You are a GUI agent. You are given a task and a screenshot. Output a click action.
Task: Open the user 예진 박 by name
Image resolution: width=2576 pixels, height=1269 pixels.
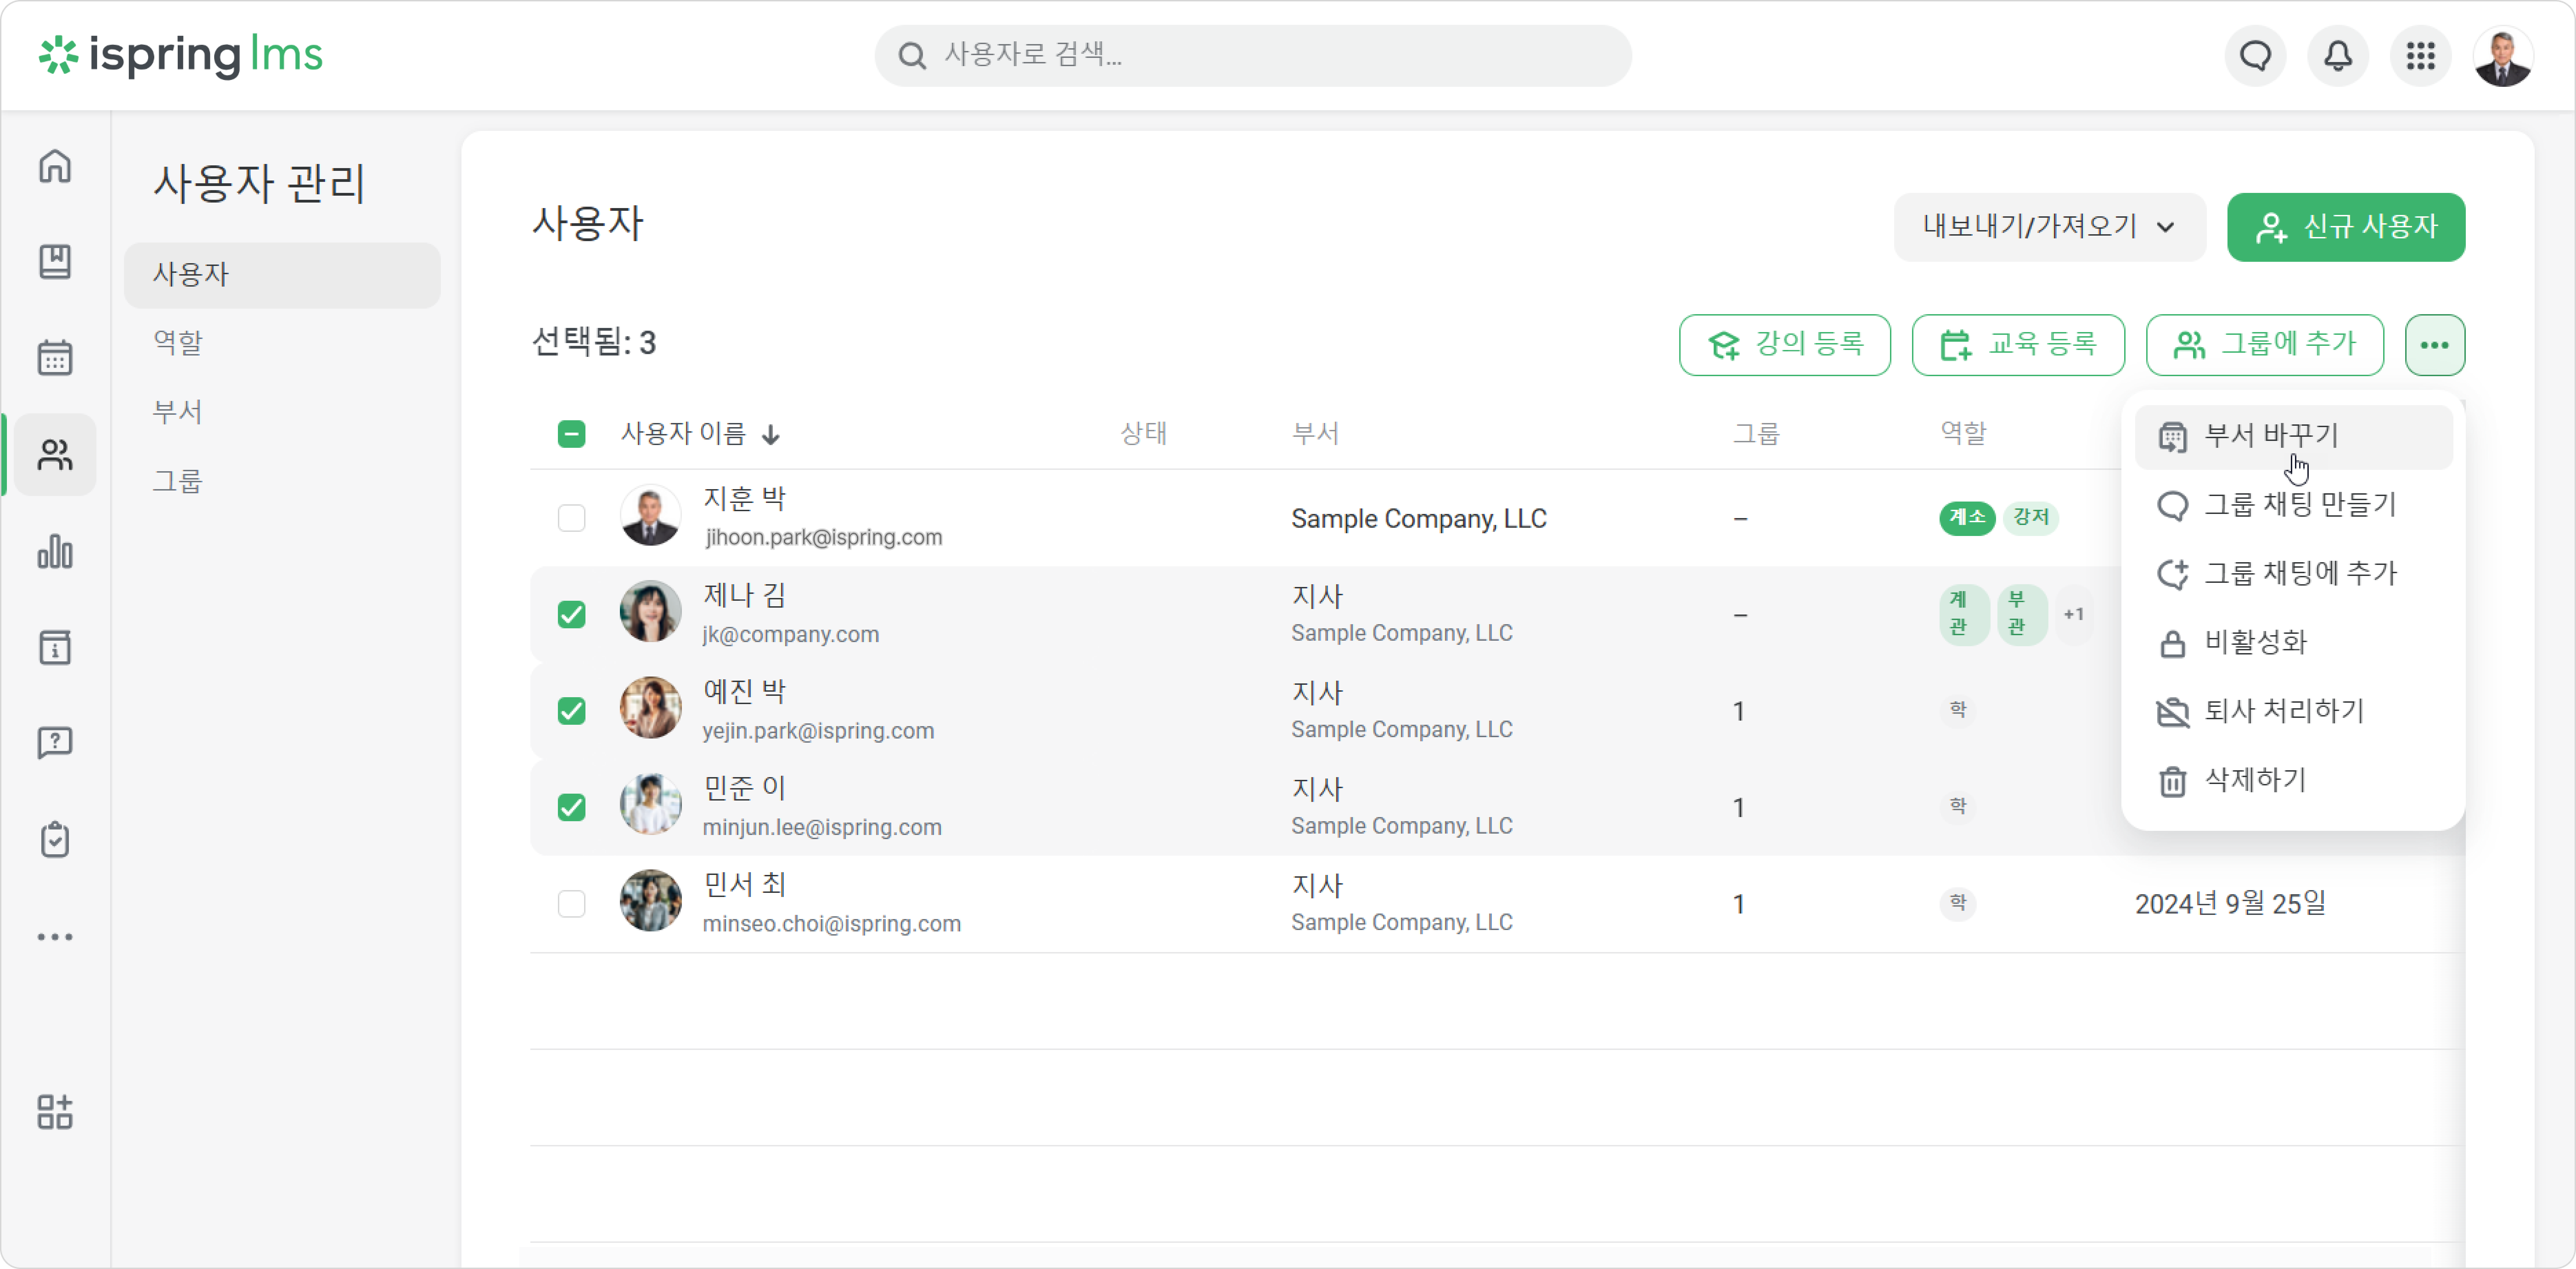pos(744,692)
